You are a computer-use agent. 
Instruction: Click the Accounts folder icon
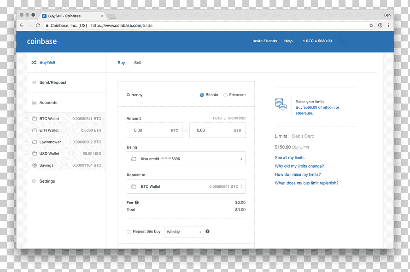[34, 103]
